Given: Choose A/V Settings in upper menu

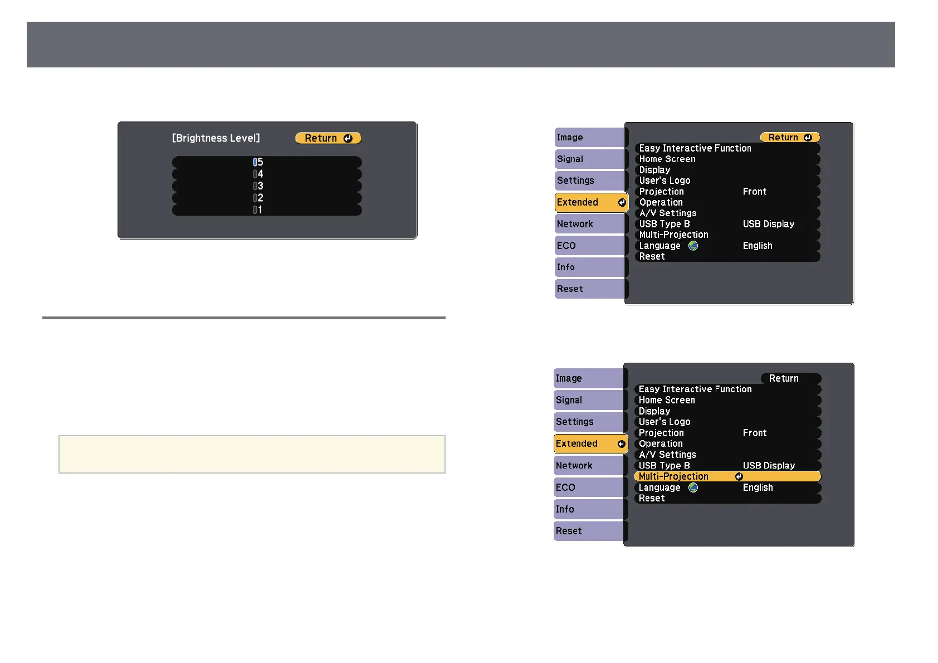Looking at the screenshot, I should tap(727, 213).
